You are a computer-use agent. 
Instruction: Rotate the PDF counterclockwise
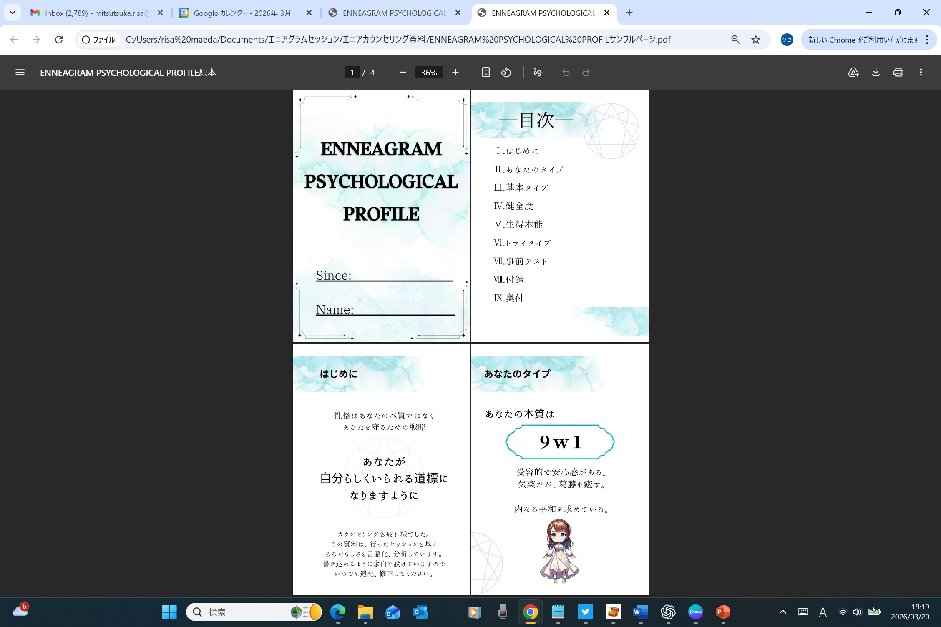(x=506, y=73)
